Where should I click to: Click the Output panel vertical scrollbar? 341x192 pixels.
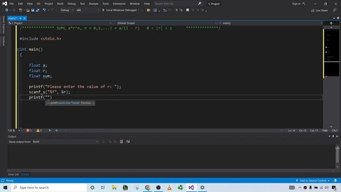point(337,156)
